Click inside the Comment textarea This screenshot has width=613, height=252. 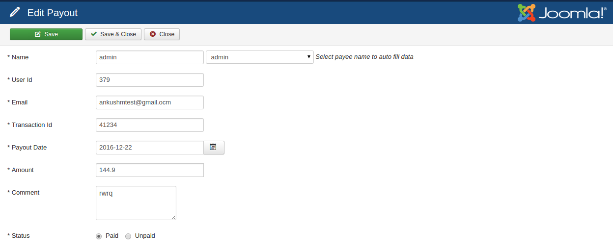click(x=136, y=202)
